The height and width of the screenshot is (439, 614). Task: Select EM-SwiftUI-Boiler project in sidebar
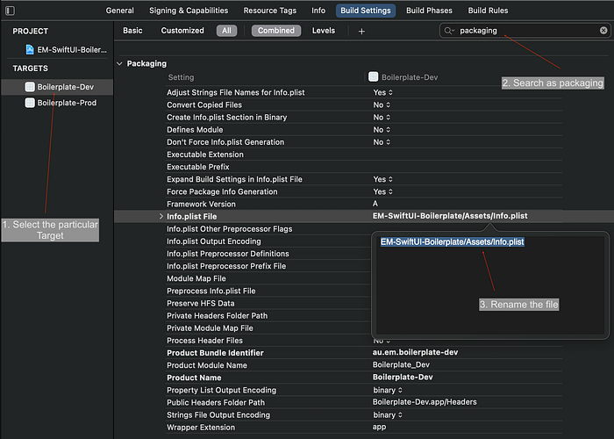point(57,50)
